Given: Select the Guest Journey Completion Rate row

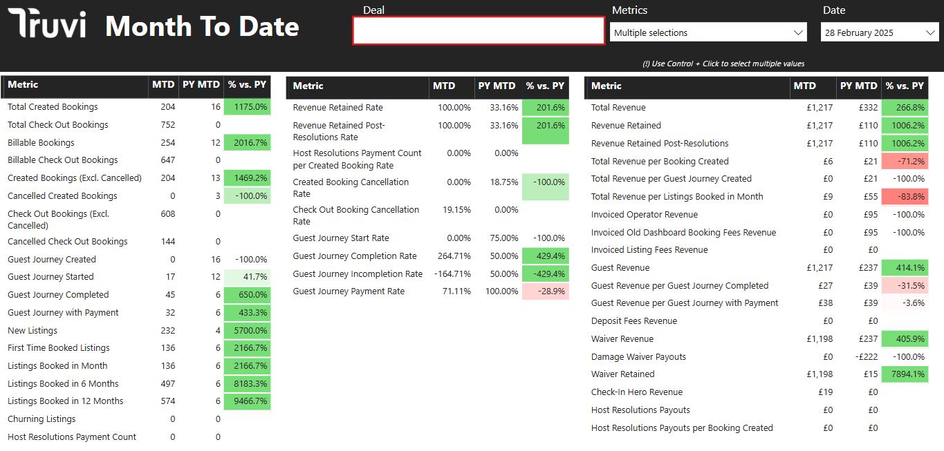Looking at the screenshot, I should [x=355, y=256].
